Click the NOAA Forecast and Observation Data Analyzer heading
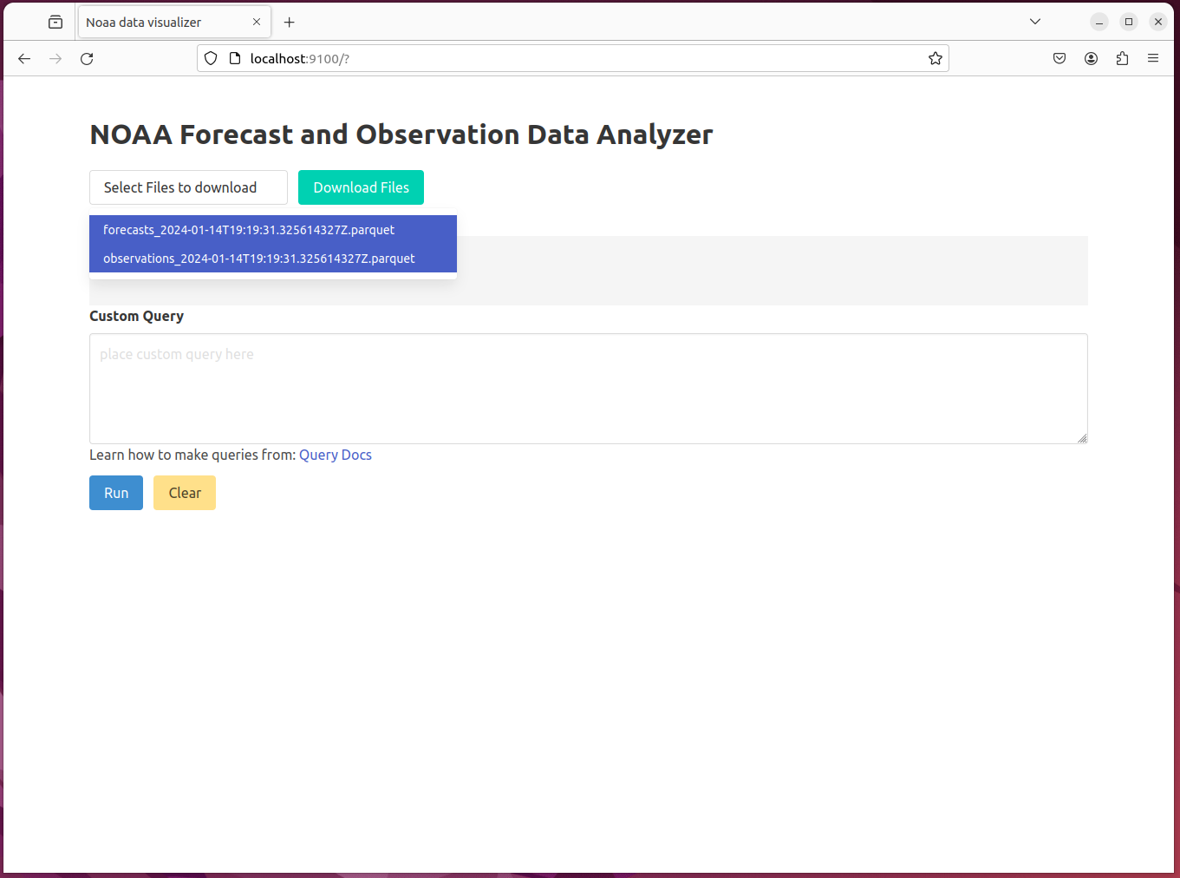Image resolution: width=1180 pixels, height=878 pixels. point(401,134)
